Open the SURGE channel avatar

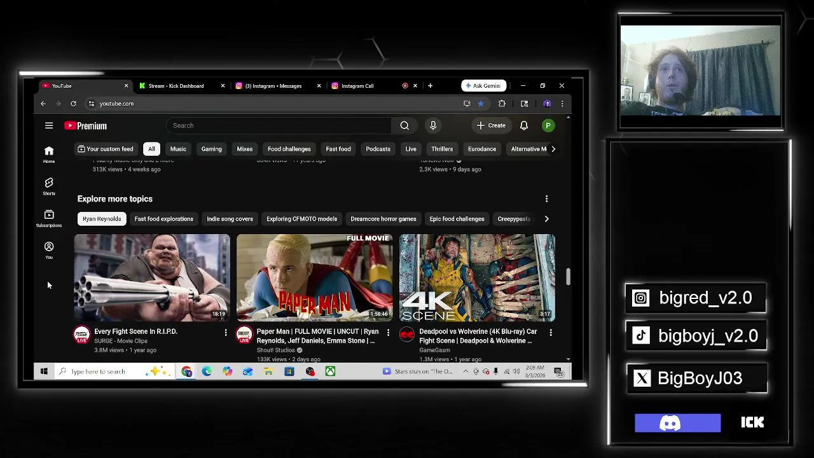tap(81, 335)
